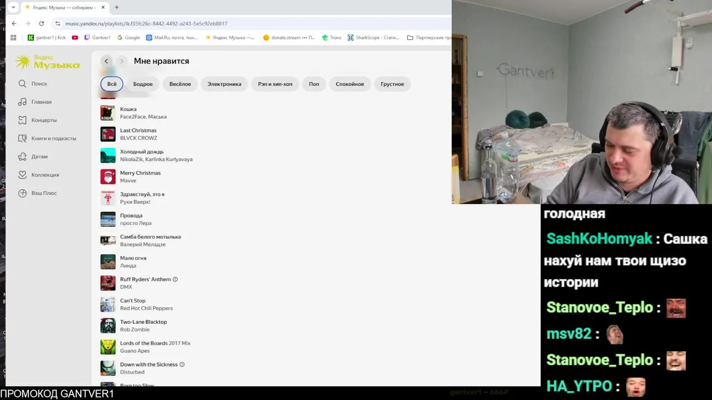This screenshot has width=712, height=400.
Task: Go to Главная in the sidebar
Action: [34, 102]
